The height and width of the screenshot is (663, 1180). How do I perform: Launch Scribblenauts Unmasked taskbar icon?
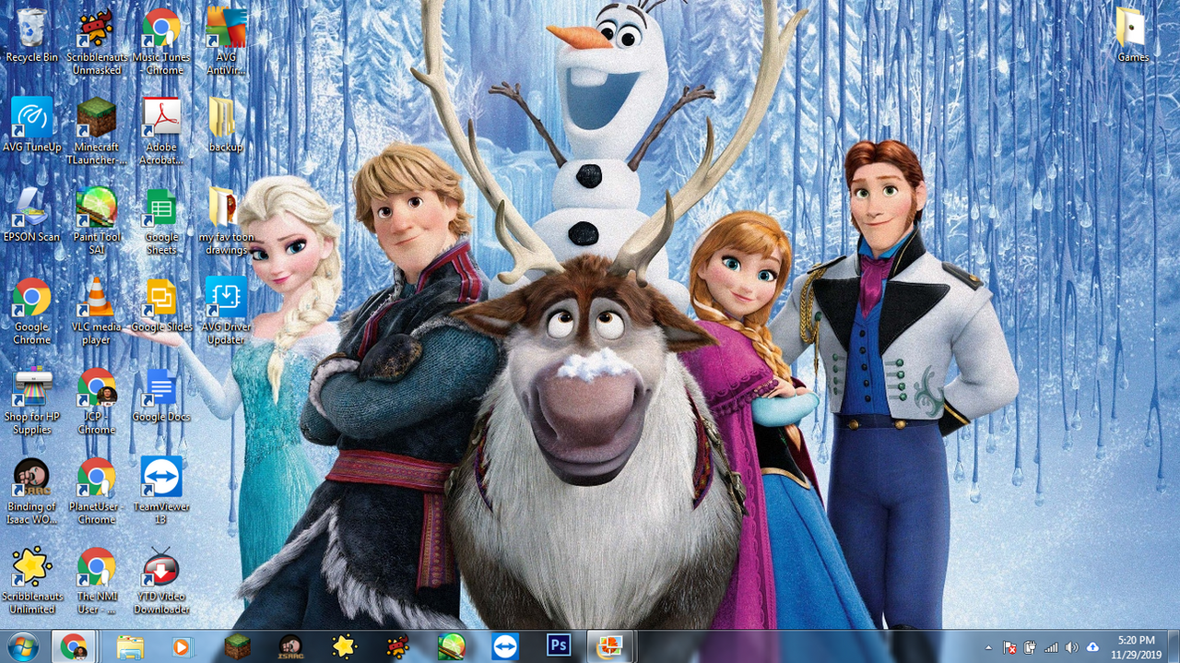398,646
